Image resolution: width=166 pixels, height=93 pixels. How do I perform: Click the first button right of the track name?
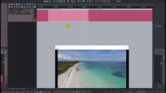tap(24, 10)
